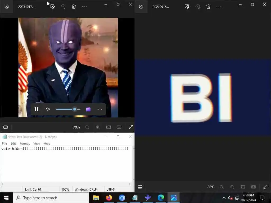Screen dimensions: 271x203
Task: Open the Clipchamp video editor icon
Action: 88,109
